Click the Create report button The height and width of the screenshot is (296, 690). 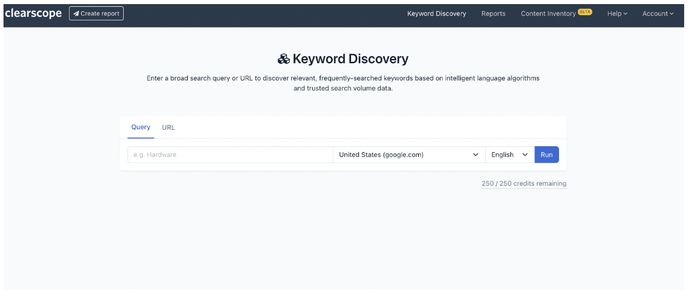(x=96, y=13)
